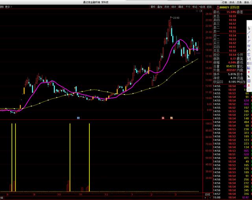Viewport: 252px width, 200px height.
Task: Zoom out with the minus button
Action: [210, 198]
